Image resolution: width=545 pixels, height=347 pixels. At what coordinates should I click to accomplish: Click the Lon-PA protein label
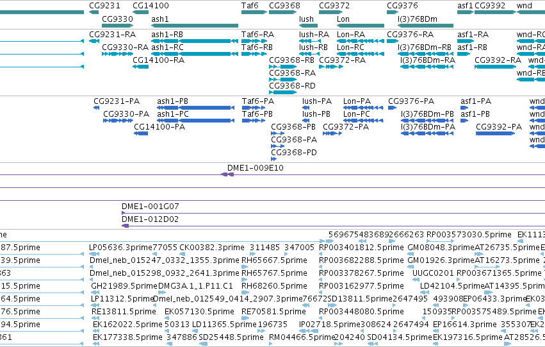tap(357, 101)
